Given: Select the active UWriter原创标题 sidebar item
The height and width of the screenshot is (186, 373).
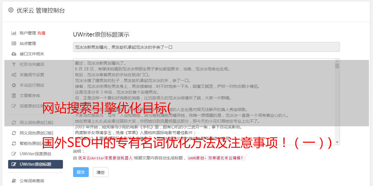Looking at the screenshot, I should [x=35, y=164].
